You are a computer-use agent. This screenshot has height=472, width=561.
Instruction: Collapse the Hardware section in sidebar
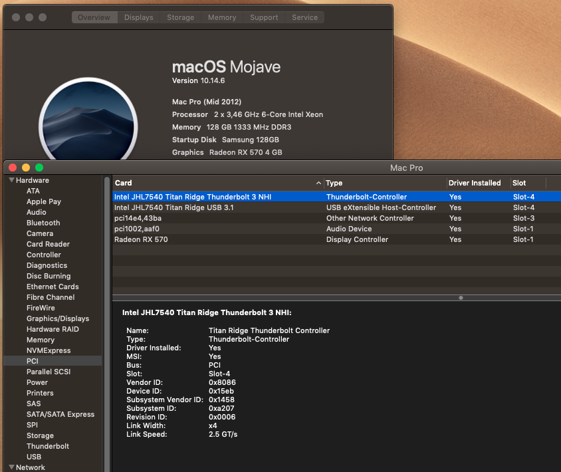11,180
